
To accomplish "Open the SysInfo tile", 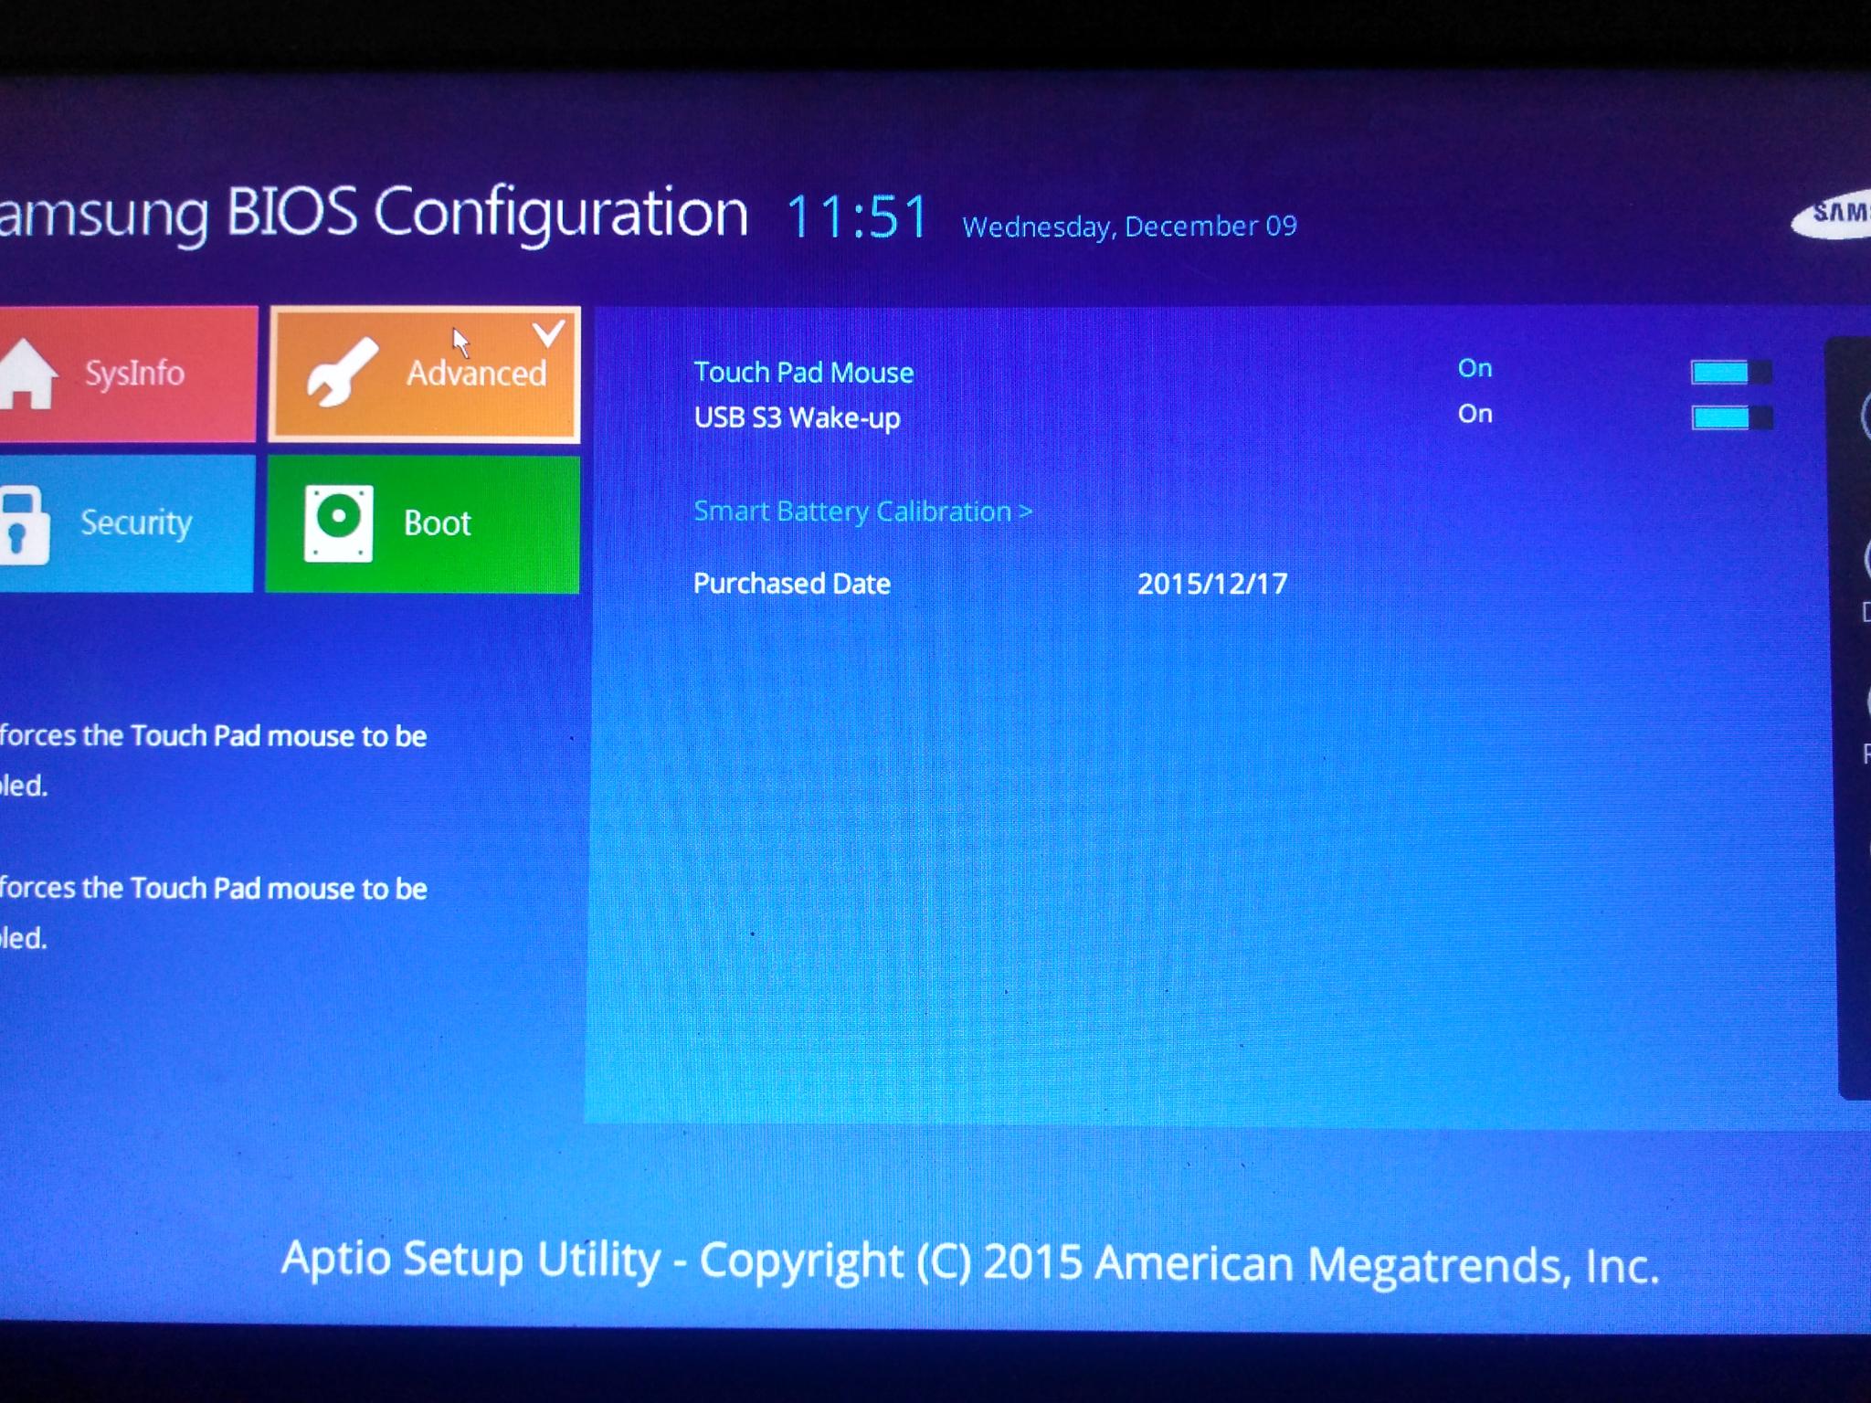I will (x=128, y=374).
